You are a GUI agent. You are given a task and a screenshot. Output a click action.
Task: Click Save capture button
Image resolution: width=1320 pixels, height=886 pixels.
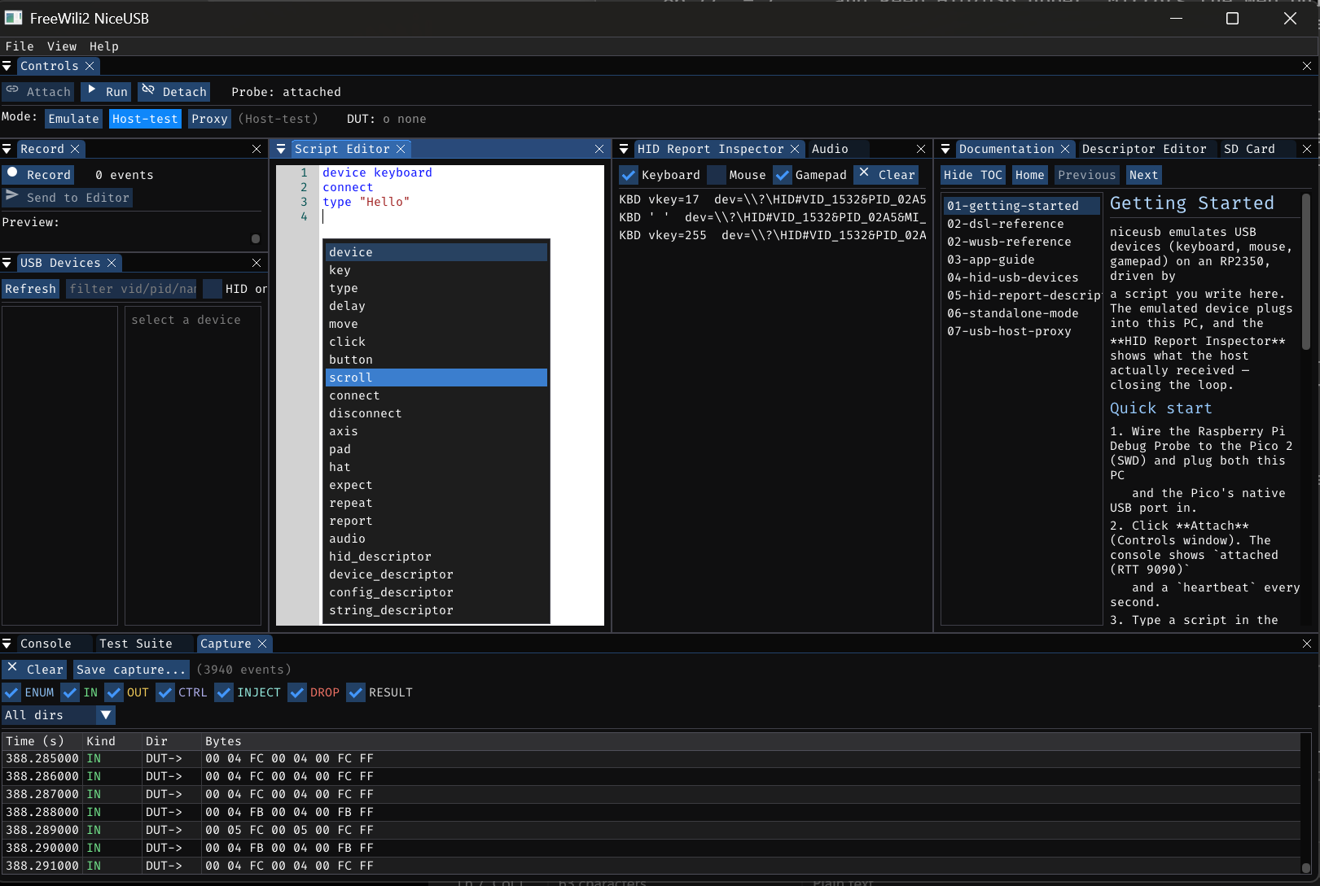131,670
